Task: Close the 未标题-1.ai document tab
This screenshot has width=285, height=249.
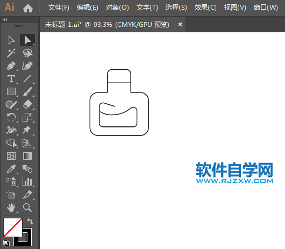Action: (180, 24)
